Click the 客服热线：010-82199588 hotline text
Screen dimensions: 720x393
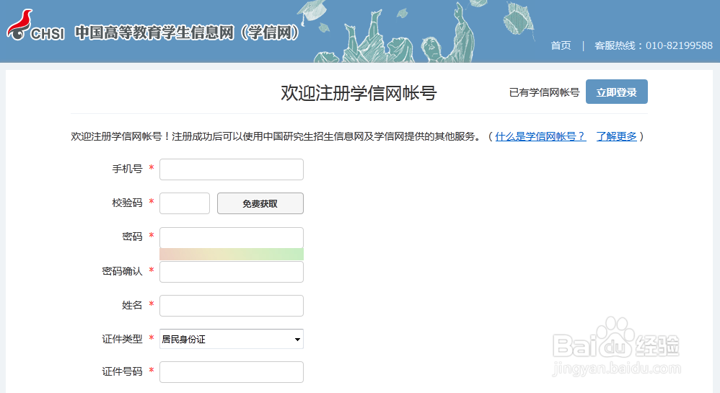point(654,45)
